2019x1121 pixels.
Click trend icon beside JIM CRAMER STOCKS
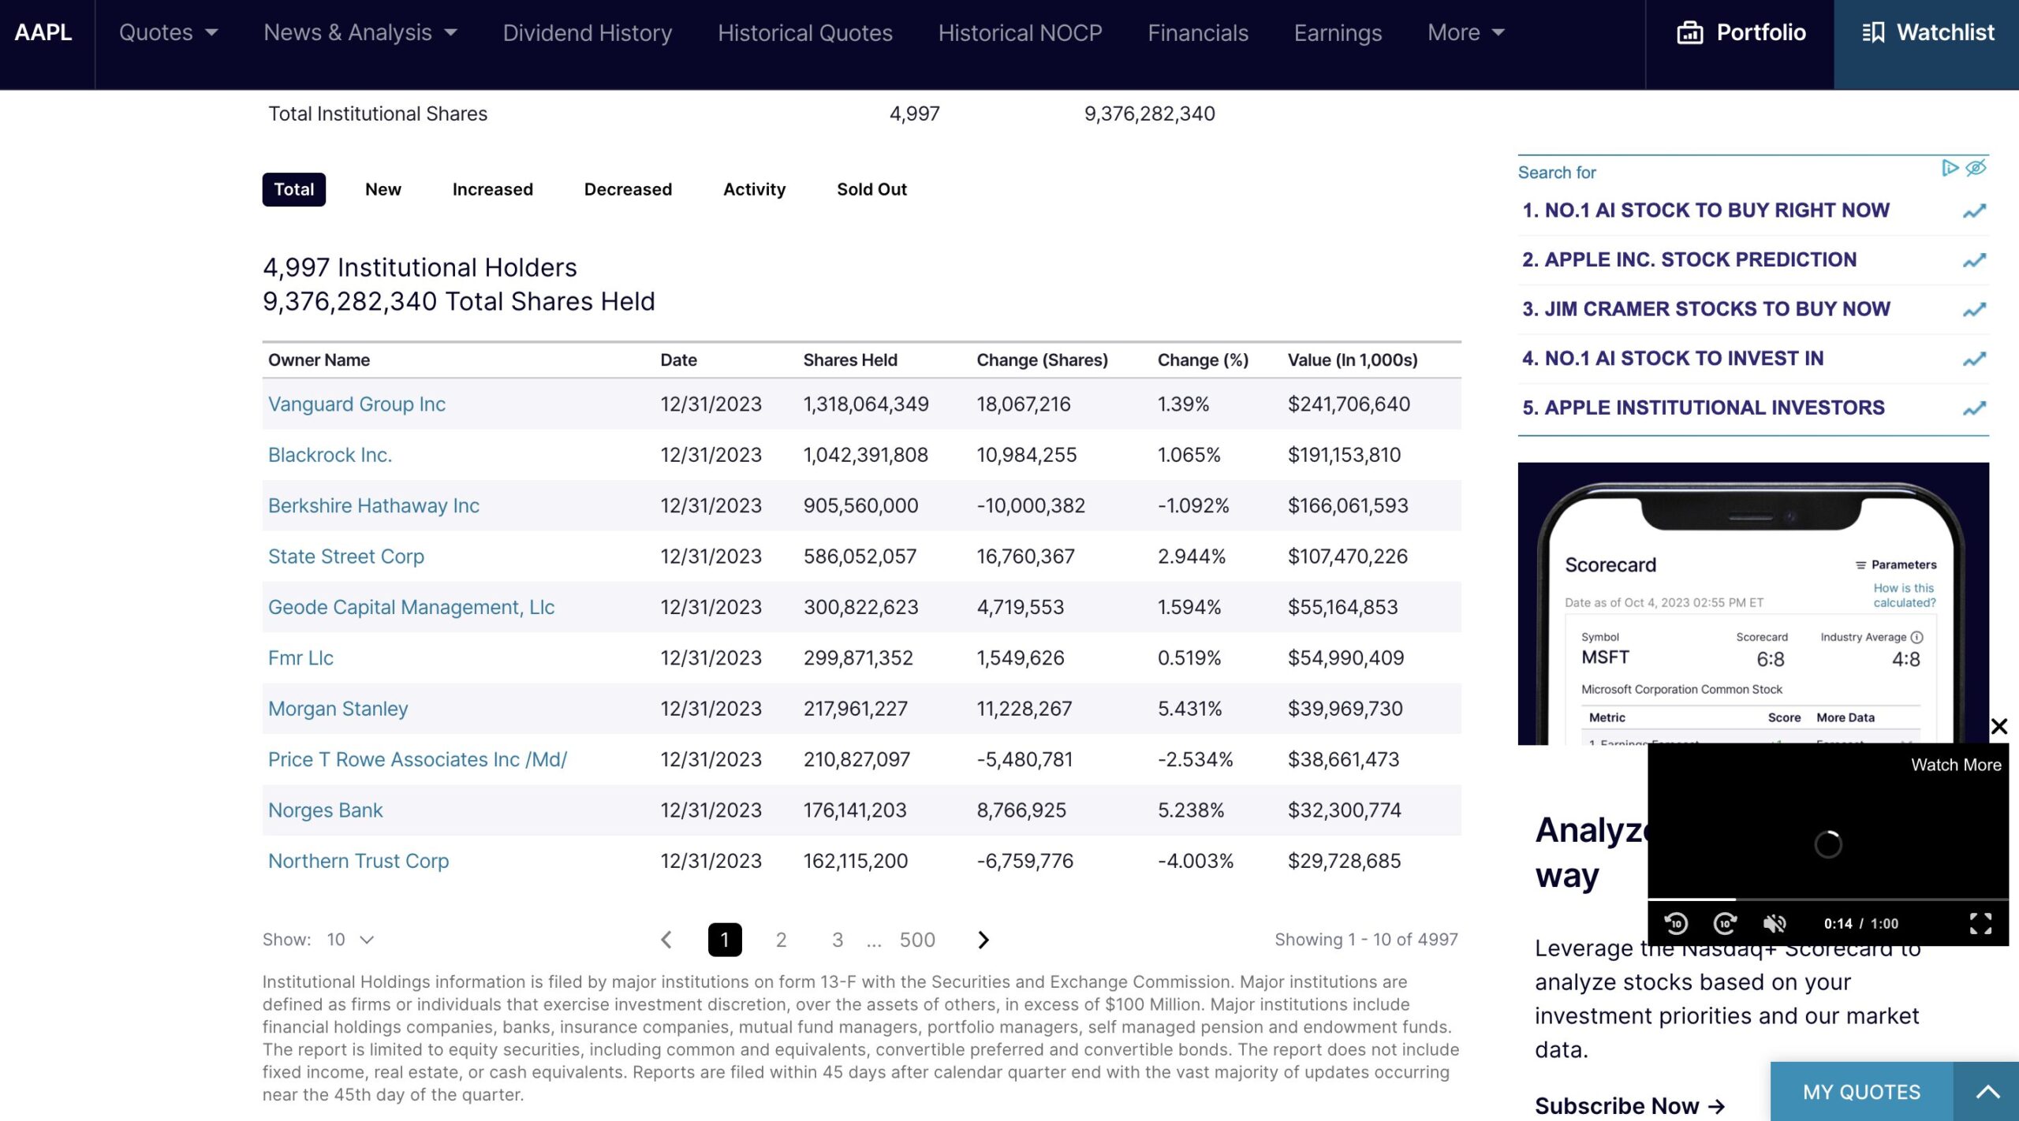pos(1974,310)
